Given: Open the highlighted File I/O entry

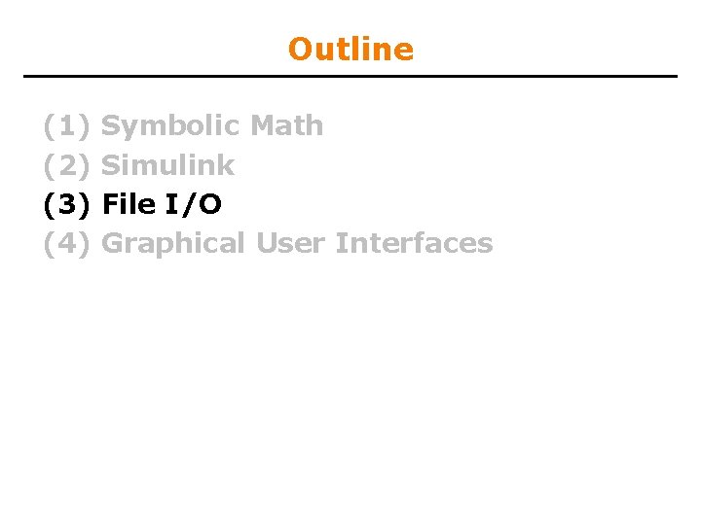Looking at the screenshot, I should coord(162,204).
